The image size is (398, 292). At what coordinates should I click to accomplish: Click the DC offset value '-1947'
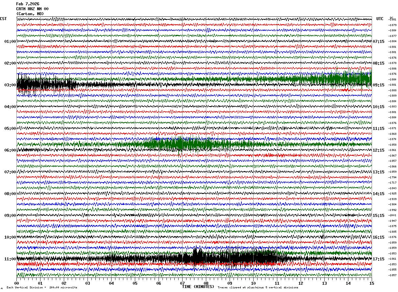(x=392, y=221)
